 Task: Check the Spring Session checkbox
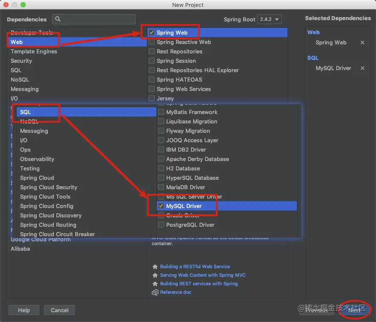(152, 61)
